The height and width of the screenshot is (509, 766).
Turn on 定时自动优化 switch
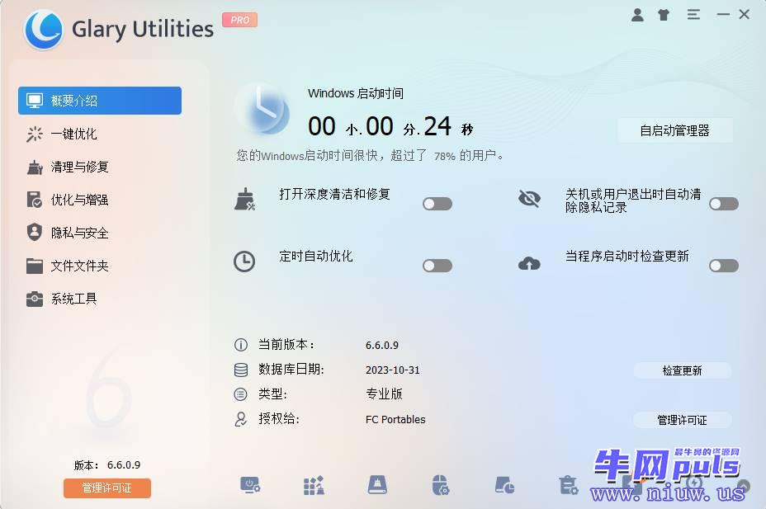tap(437, 266)
